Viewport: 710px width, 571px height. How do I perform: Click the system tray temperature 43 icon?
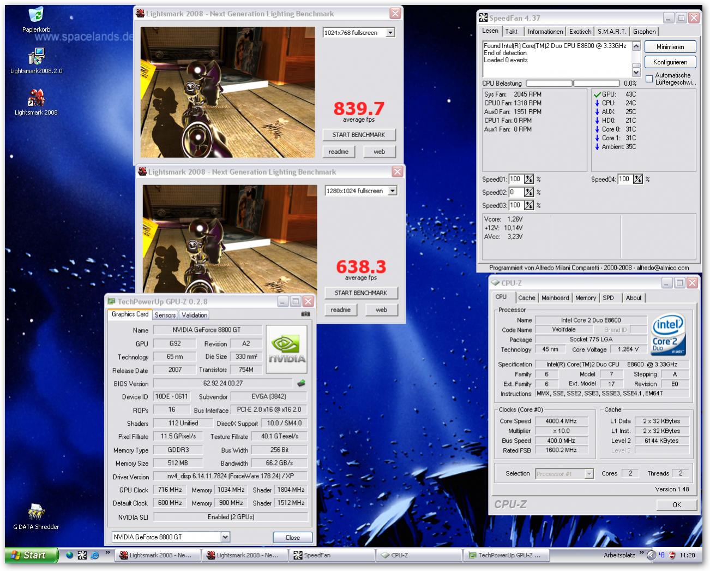click(661, 555)
